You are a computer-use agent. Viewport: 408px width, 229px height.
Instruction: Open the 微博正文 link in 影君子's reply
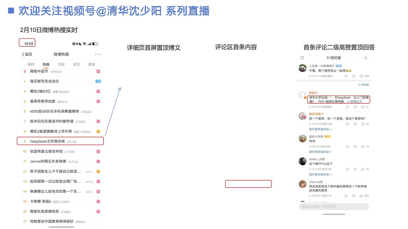[x=354, y=102]
